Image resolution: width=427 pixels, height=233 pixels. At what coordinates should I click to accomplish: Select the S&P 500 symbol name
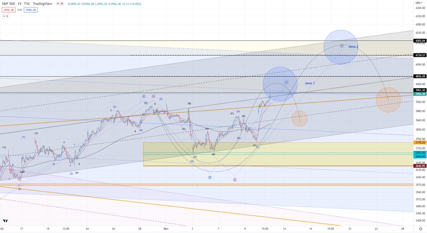pos(9,4)
